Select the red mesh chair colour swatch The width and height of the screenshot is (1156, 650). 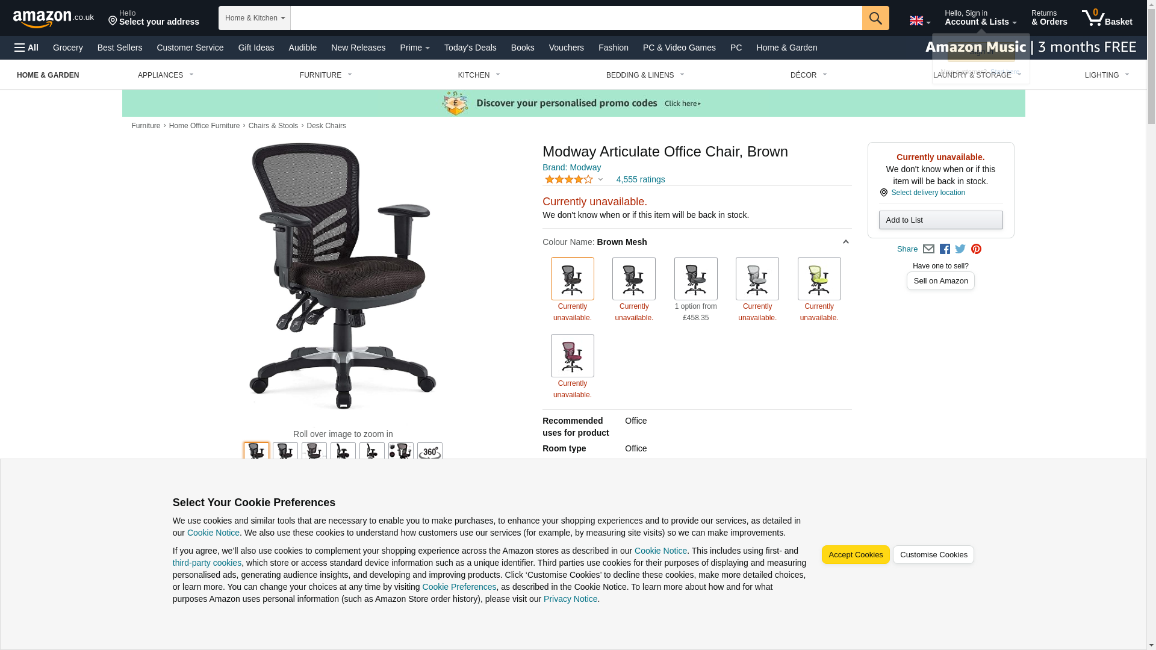[572, 356]
